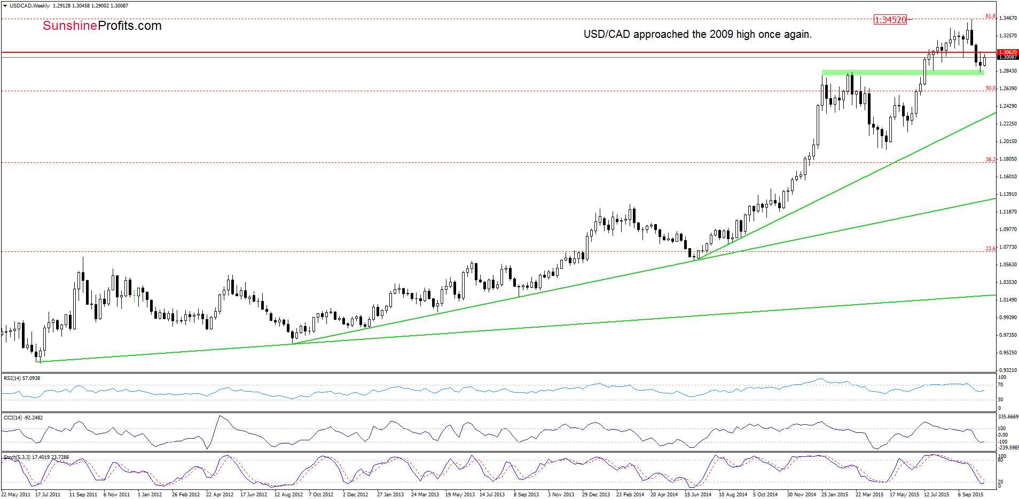
Task: Click the 26 Feb 2012 date label
Action: point(186,495)
